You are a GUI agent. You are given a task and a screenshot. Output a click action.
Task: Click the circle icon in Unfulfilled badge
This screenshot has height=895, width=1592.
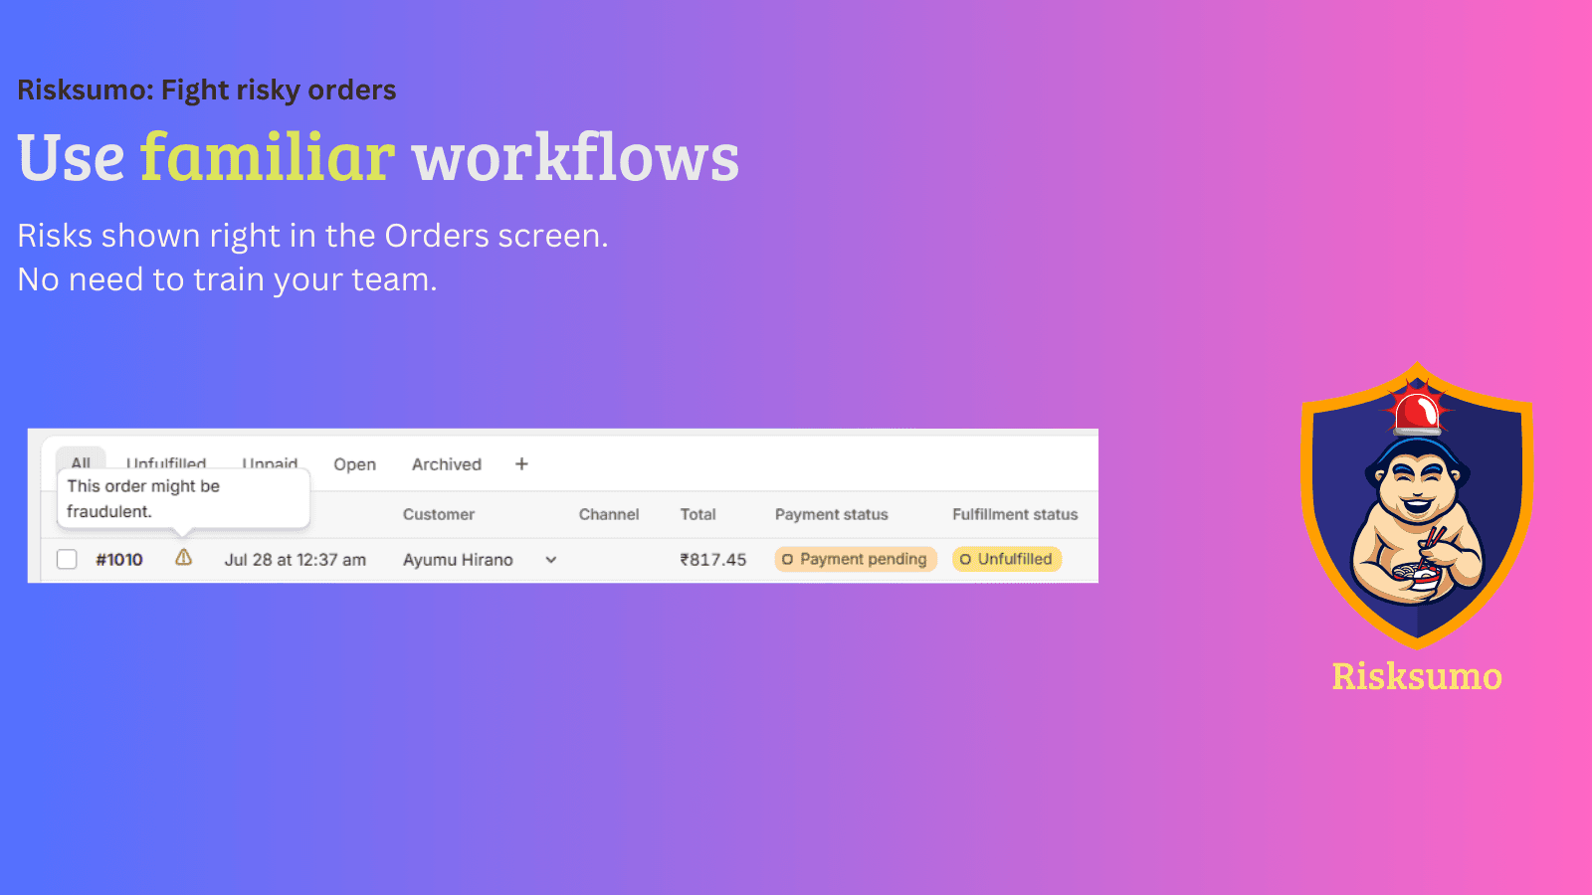(x=965, y=560)
